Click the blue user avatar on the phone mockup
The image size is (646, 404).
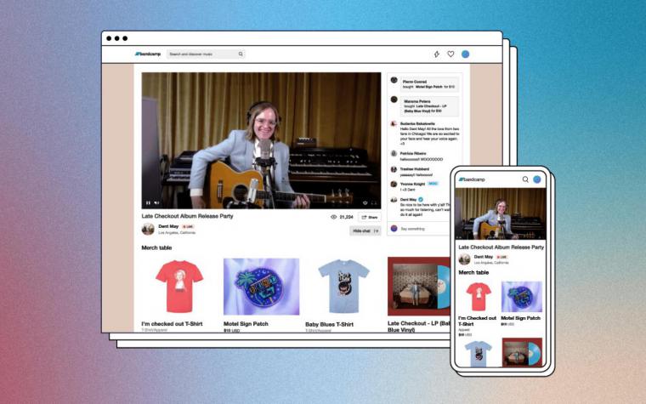537,179
